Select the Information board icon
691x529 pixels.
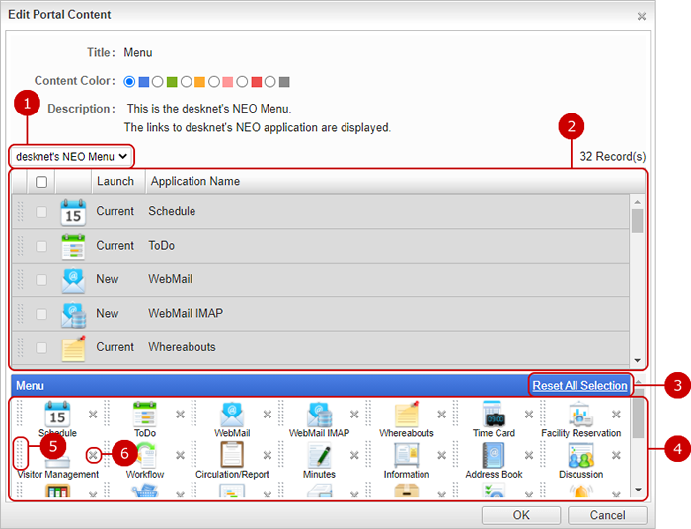407,455
